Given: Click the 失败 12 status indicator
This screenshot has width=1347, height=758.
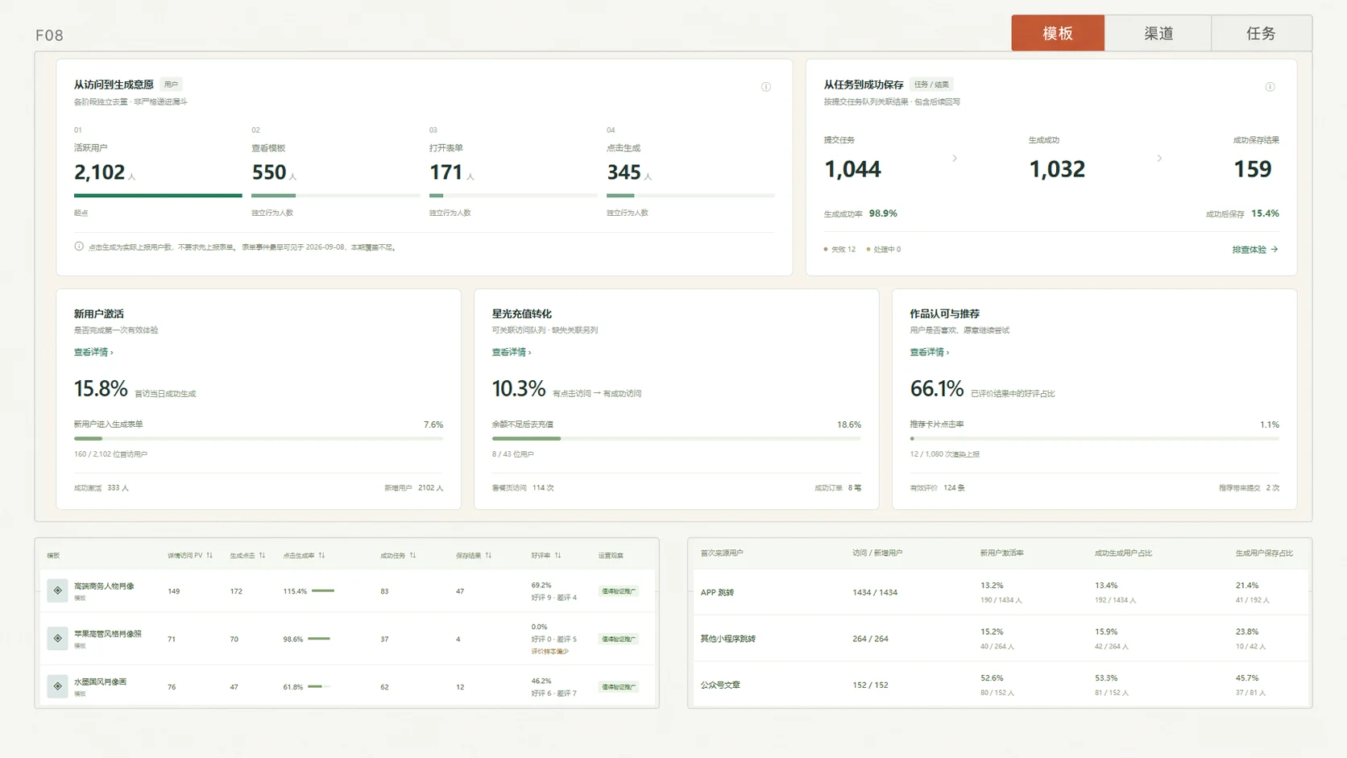Looking at the screenshot, I should tap(840, 250).
